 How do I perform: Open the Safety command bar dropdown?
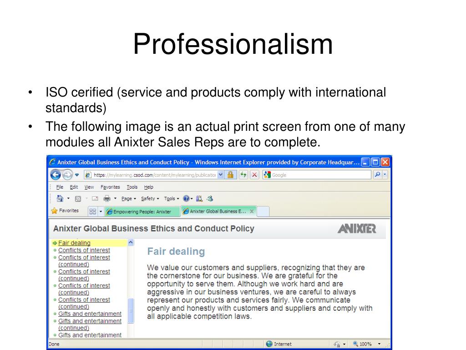(x=150, y=199)
